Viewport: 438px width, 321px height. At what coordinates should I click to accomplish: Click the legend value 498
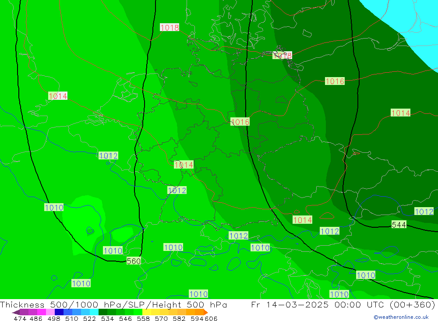point(53,319)
